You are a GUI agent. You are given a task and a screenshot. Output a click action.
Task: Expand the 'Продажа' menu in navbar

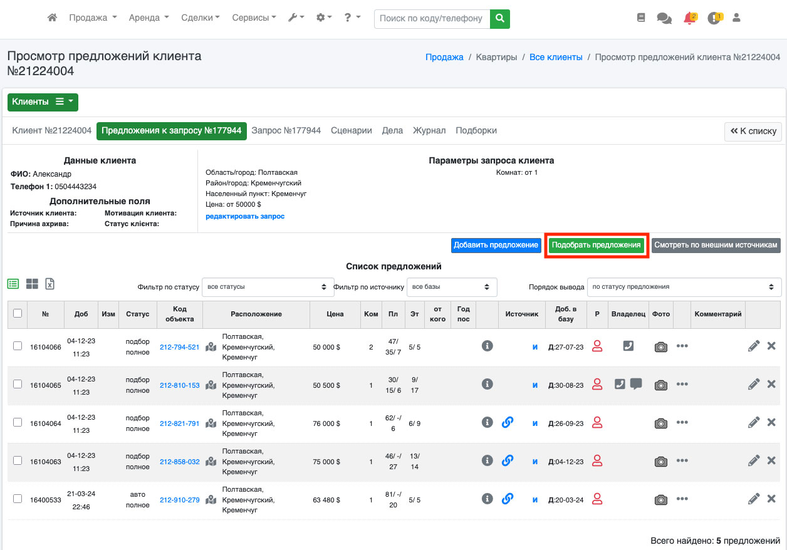[93, 18]
